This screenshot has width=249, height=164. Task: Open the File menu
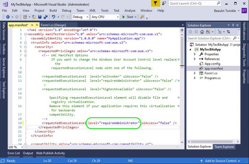pyautogui.click(x=4, y=11)
